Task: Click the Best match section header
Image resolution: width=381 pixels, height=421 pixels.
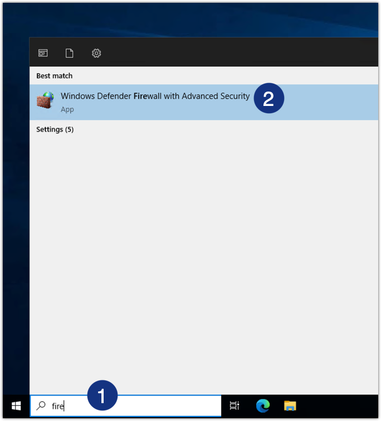Action: pyautogui.click(x=54, y=76)
